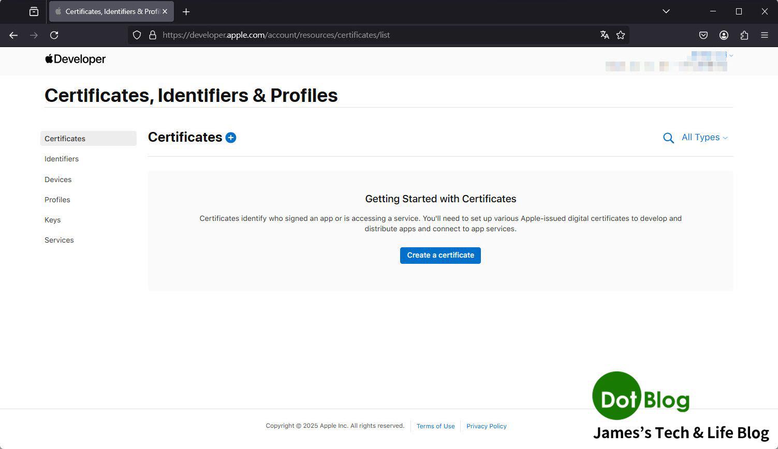The image size is (778, 449).
Task: Reload the page with browser refresh icon
Action: click(54, 35)
